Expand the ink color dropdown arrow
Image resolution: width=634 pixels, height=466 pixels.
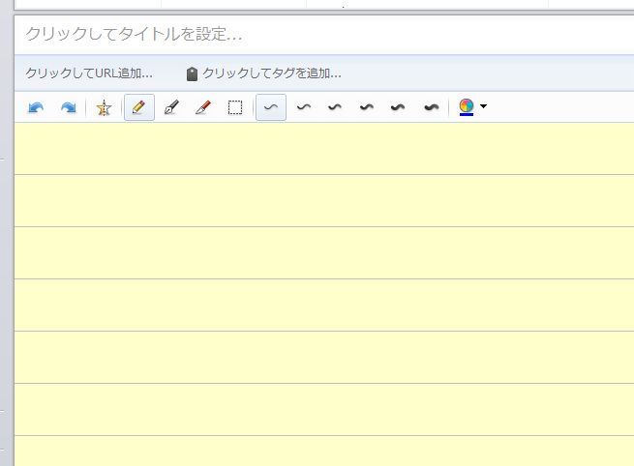click(x=483, y=106)
